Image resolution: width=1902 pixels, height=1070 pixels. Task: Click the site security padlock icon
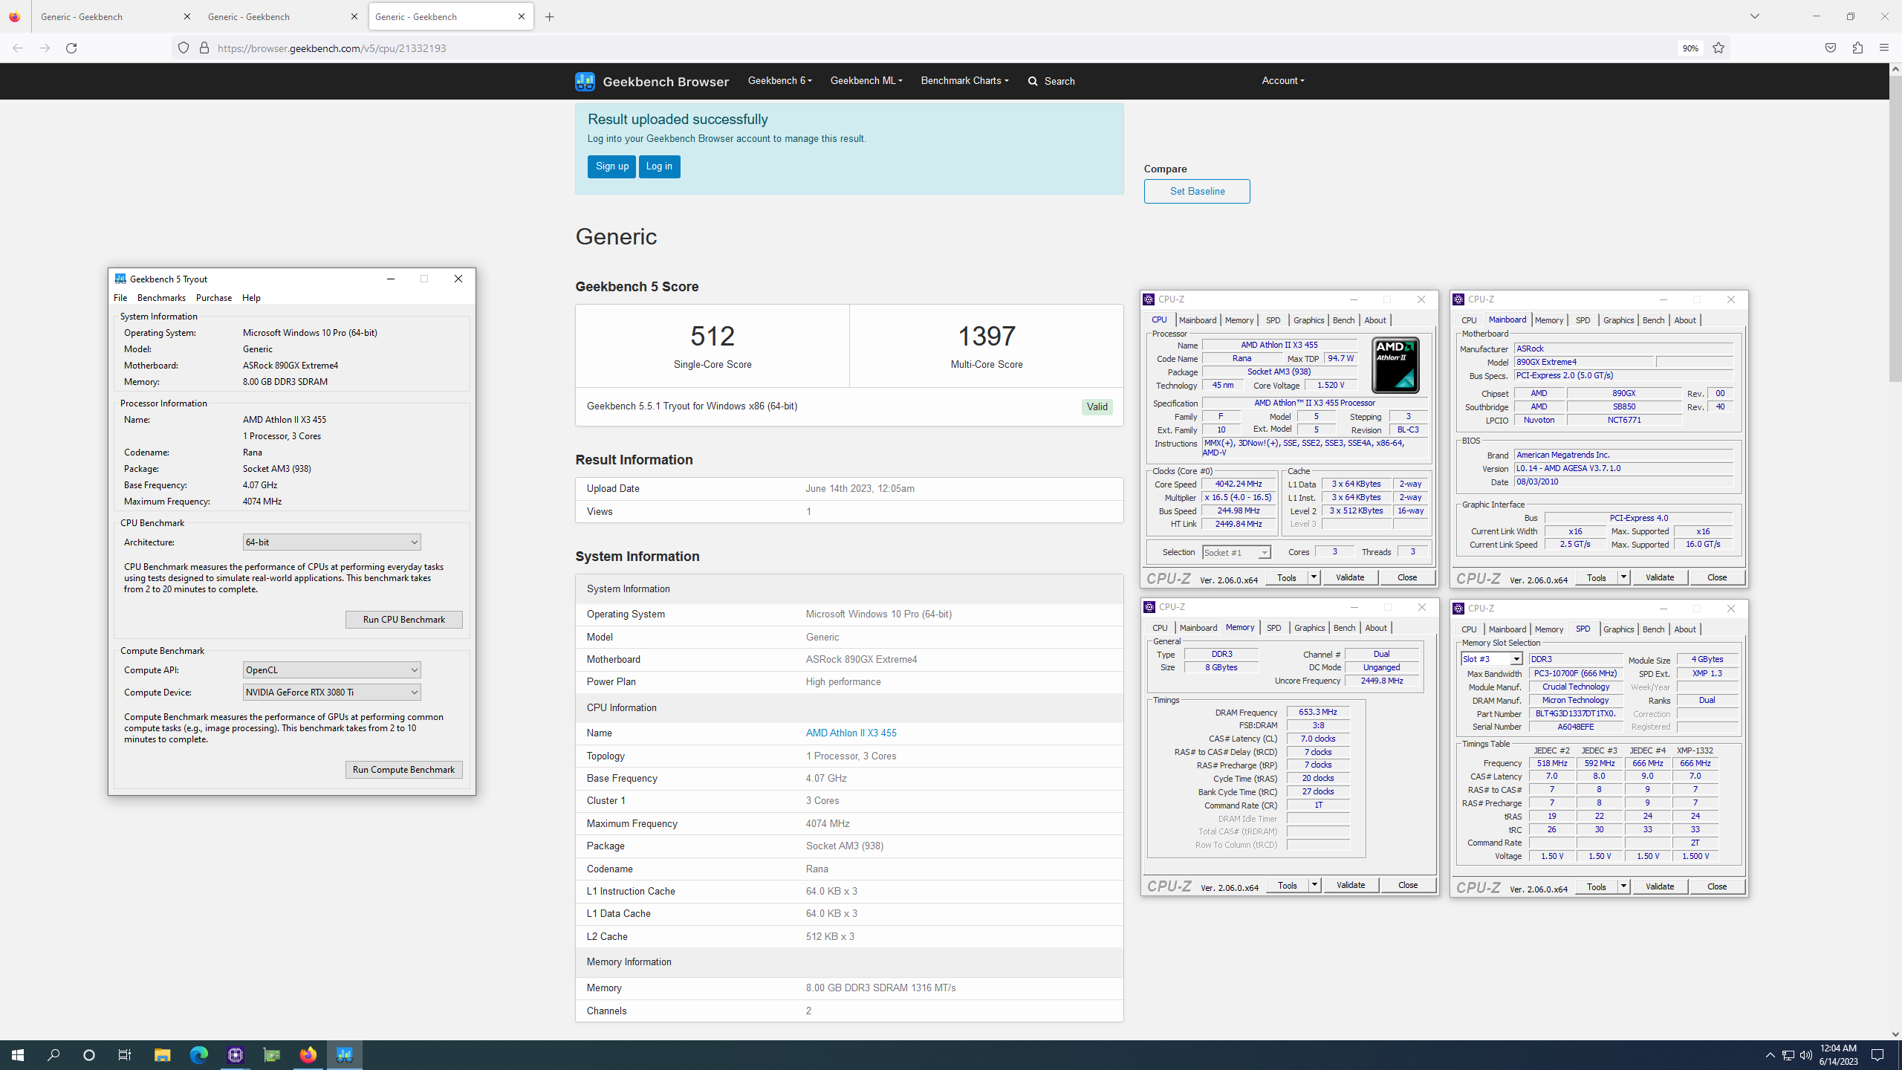(204, 48)
